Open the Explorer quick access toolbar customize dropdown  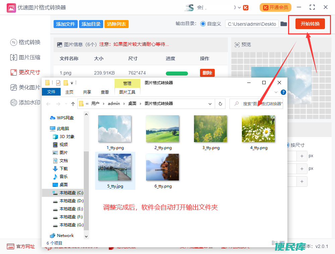click(72, 83)
